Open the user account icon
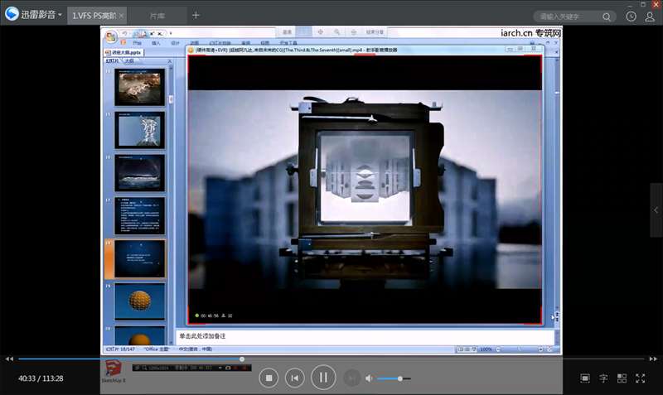The width and height of the screenshot is (663, 395). coord(651,16)
